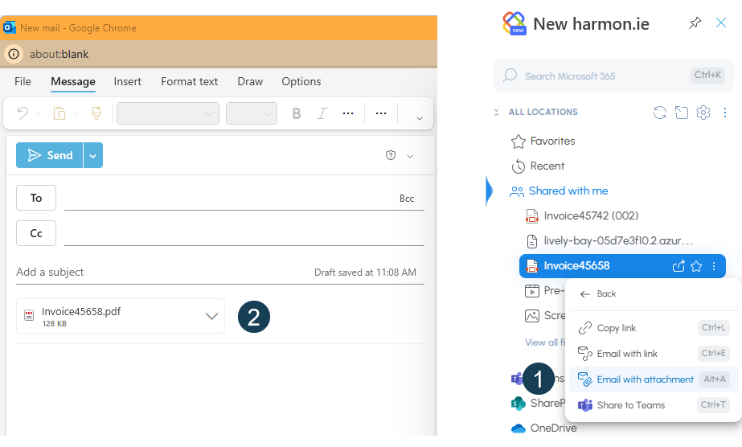This screenshot has width=742, height=447.
Task: Pin the harmon.ie panel
Action: click(695, 23)
